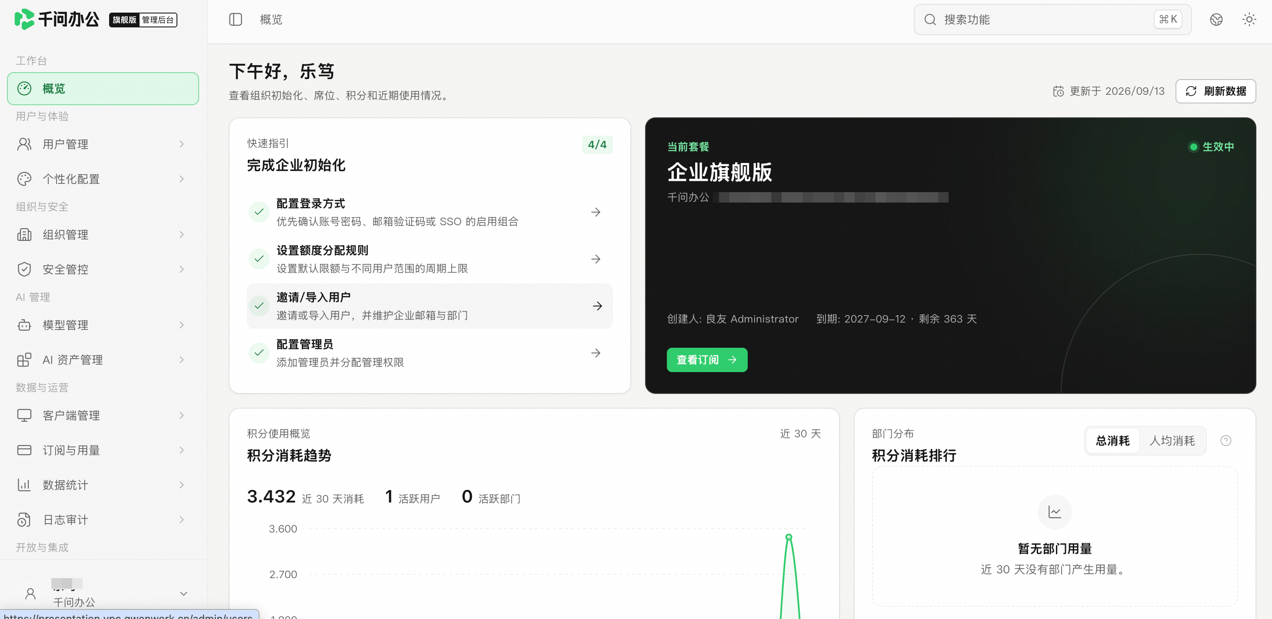Expand the 模型管理 chevron
The image size is (1272, 619).
[x=182, y=325]
